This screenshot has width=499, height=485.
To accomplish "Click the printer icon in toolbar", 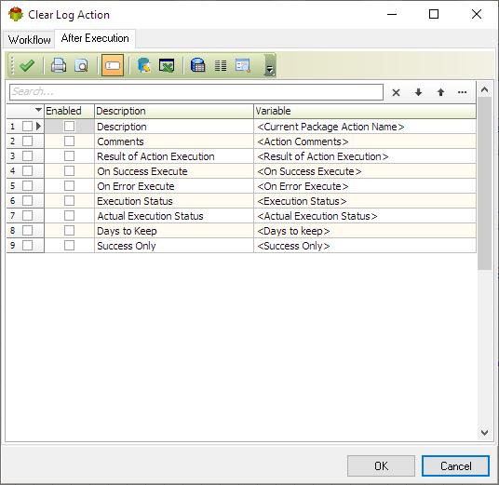I will pyautogui.click(x=59, y=65).
